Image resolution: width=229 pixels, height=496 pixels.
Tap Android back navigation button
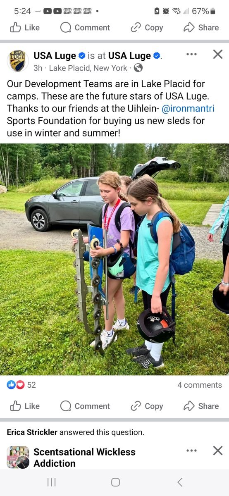coord(180,482)
